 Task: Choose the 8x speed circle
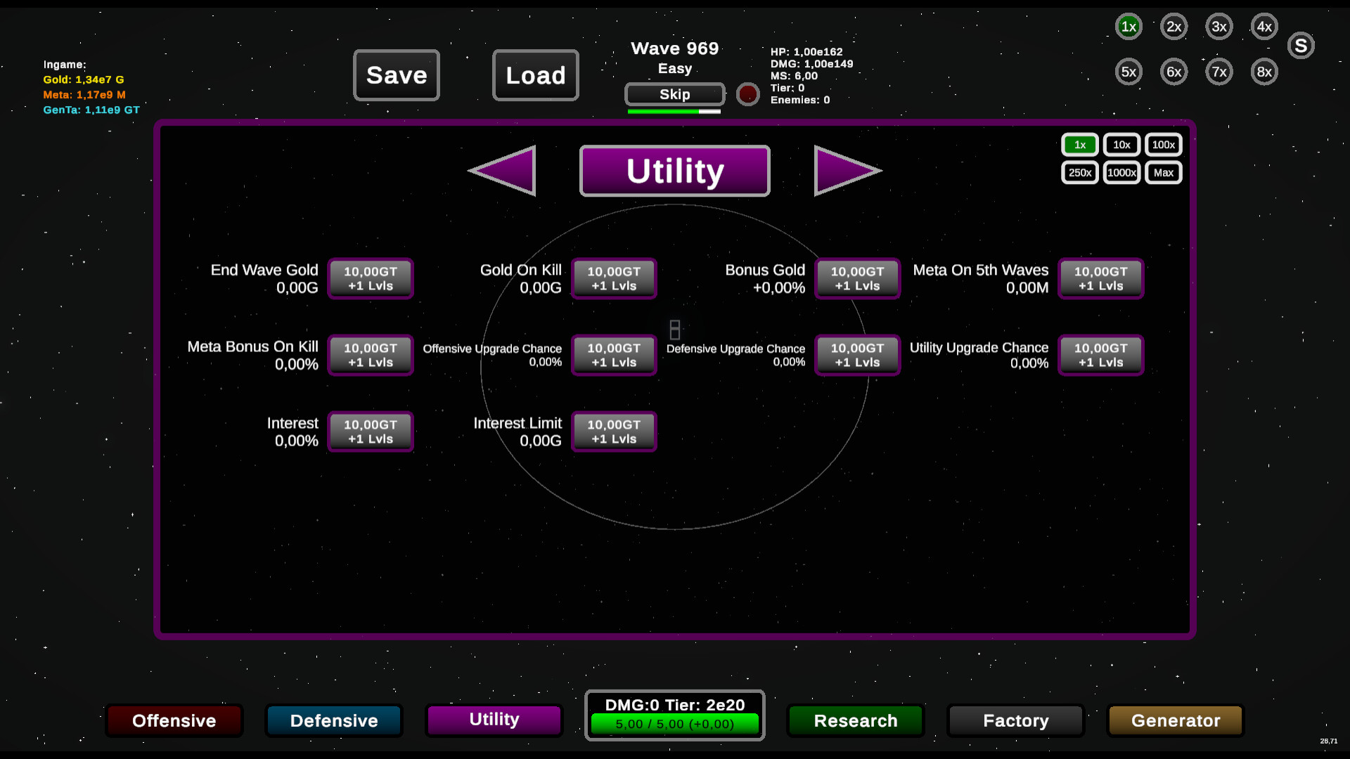pyautogui.click(x=1264, y=72)
